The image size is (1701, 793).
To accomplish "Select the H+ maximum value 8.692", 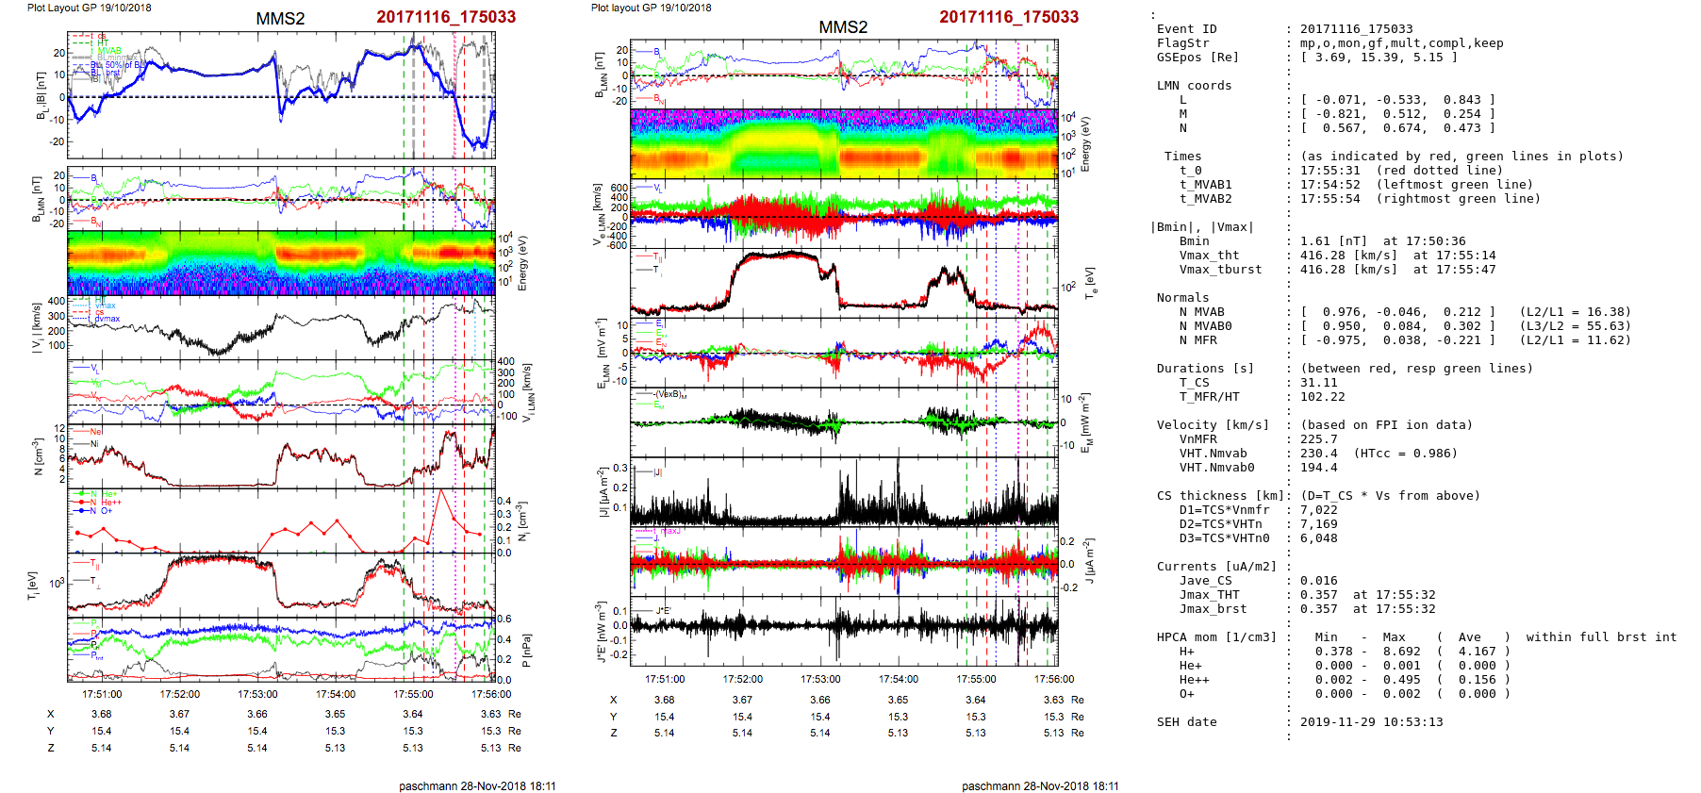I will click(1402, 652).
